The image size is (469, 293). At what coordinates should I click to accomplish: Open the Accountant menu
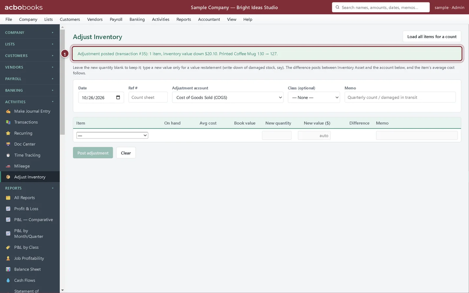click(x=209, y=20)
